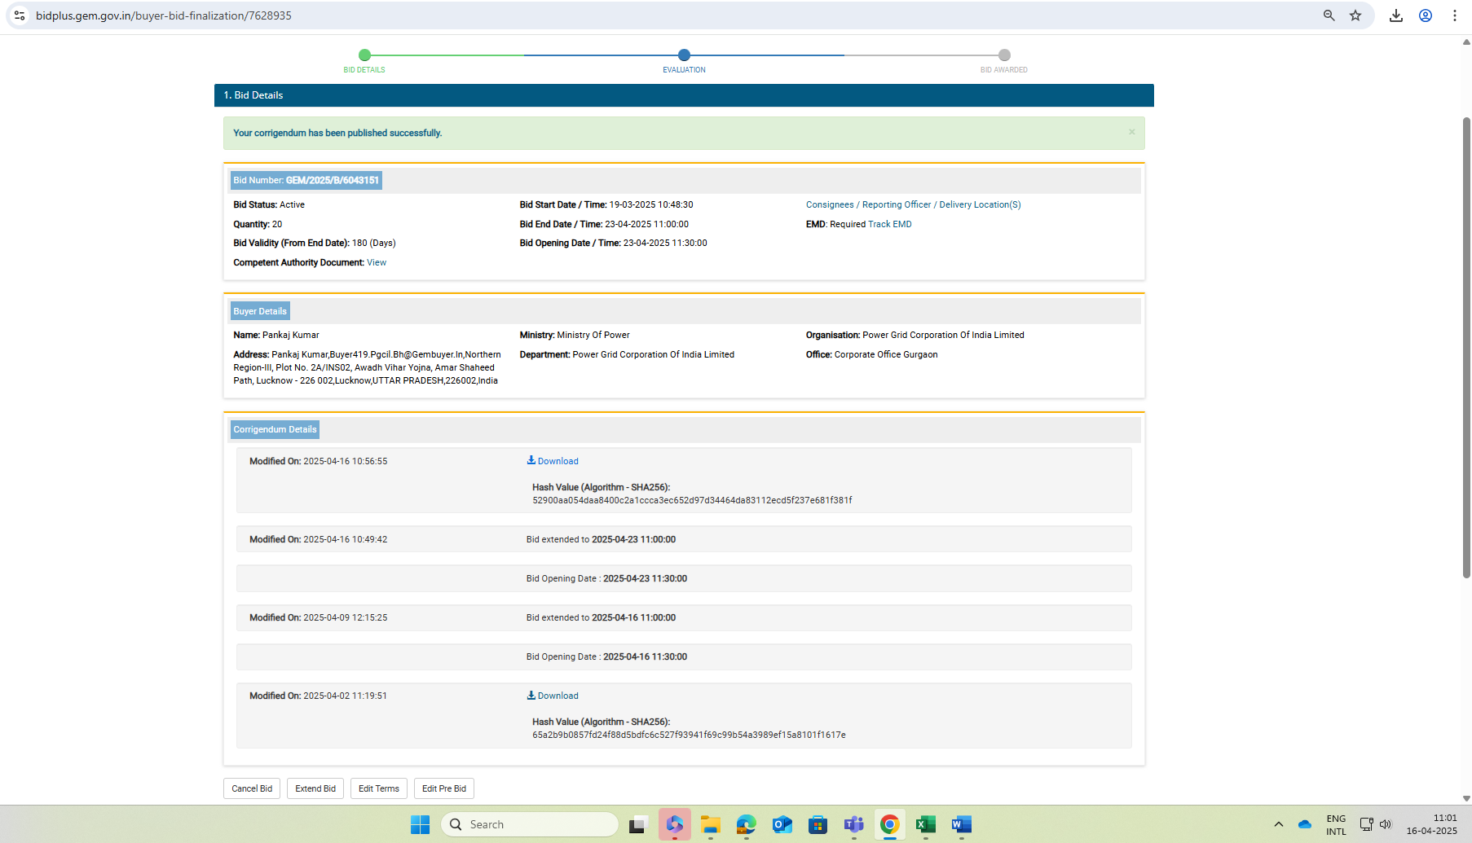Open Microsoft Edge from the taskbar
This screenshot has height=843, width=1472.
coord(747,824)
